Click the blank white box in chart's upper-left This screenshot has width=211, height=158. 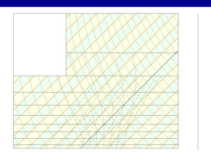point(40,44)
